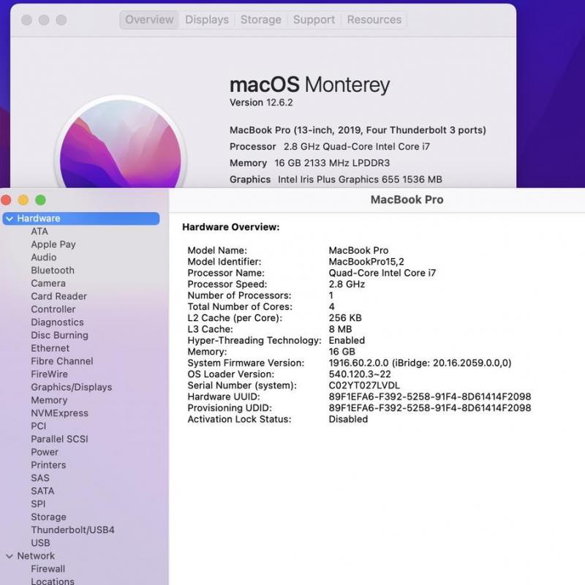Select the Hardware UUID value
The height and width of the screenshot is (585, 585).
click(429, 396)
